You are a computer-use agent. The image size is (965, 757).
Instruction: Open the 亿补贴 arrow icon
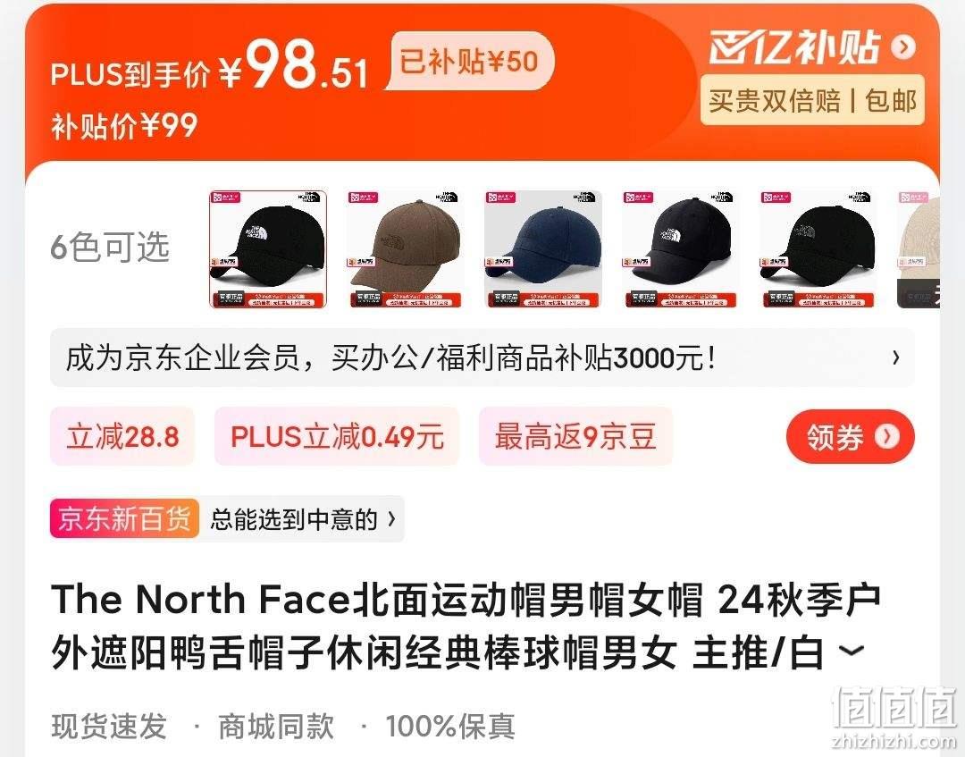coord(902,46)
